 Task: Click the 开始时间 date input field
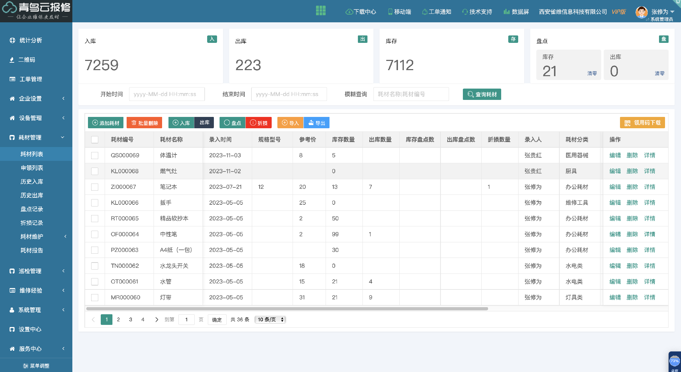pyautogui.click(x=167, y=94)
